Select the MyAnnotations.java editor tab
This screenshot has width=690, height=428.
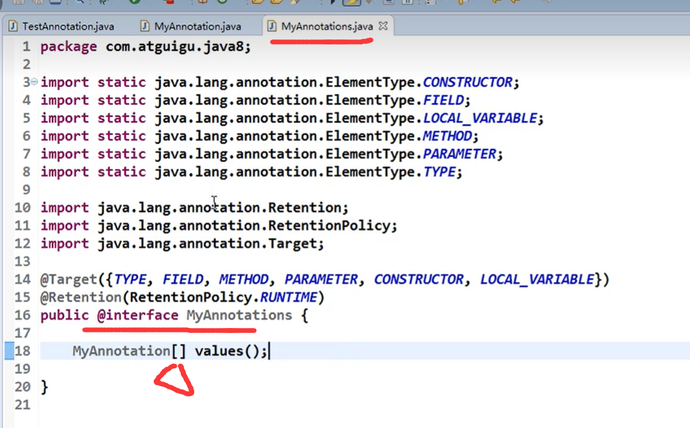tap(327, 26)
